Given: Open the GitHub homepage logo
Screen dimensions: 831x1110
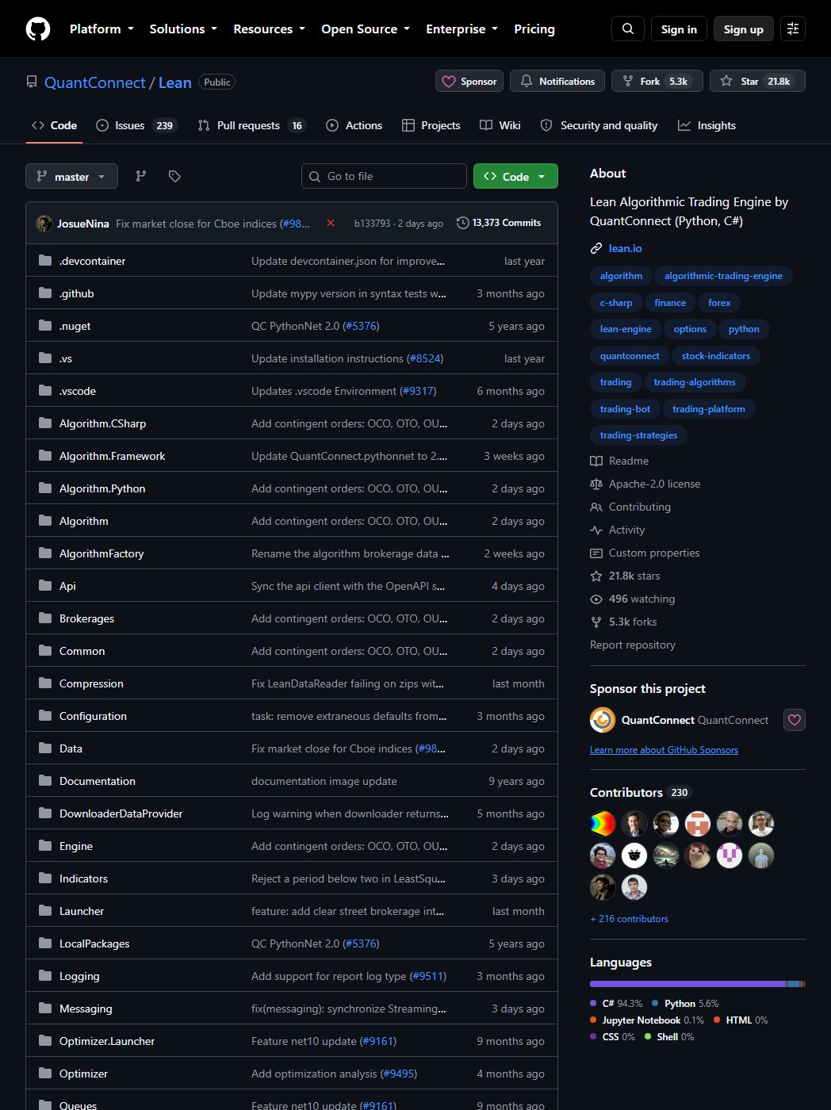Looking at the screenshot, I should click(38, 29).
